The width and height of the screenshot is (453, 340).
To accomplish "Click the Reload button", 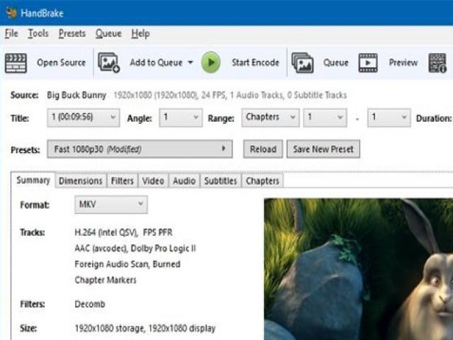I will click(263, 149).
